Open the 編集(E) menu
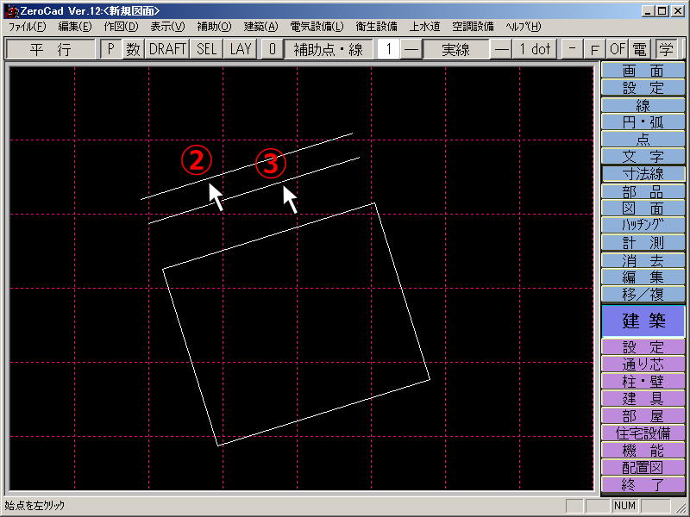 (x=75, y=27)
